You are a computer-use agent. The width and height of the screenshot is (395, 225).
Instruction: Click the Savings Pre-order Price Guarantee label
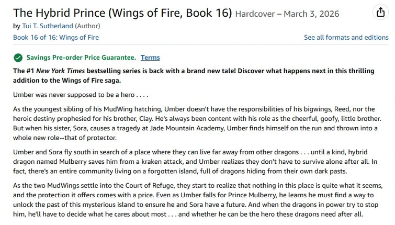(81, 58)
